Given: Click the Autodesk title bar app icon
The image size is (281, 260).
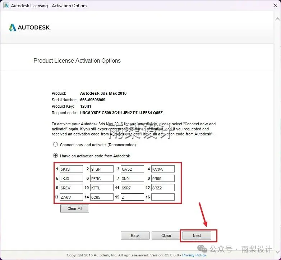Looking at the screenshot, I should pyautogui.click(x=6, y=5).
